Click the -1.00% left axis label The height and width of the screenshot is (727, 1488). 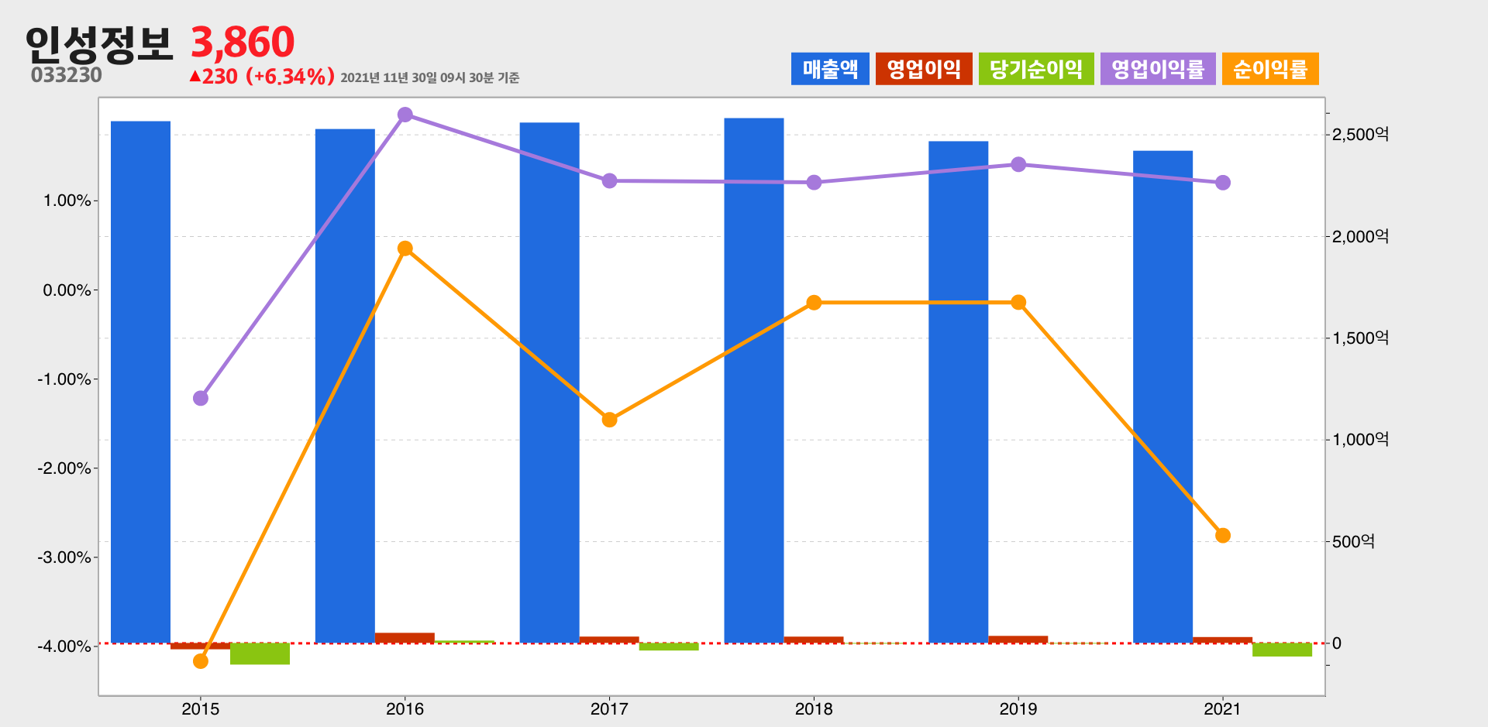[x=64, y=379]
